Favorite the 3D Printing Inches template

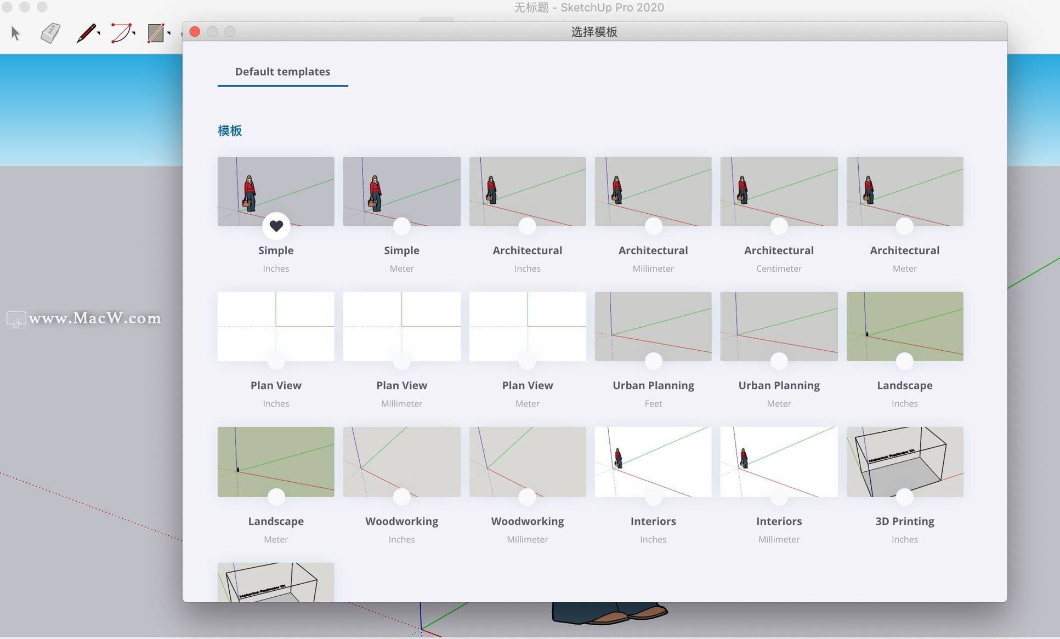(904, 497)
